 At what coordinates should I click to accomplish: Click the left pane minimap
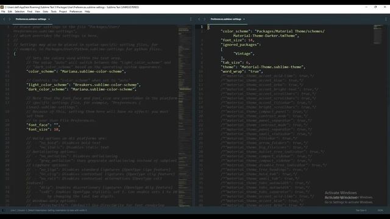[x=185, y=116]
